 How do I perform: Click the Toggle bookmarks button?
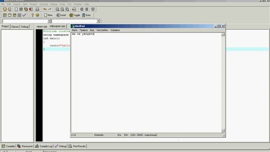pos(75,15)
